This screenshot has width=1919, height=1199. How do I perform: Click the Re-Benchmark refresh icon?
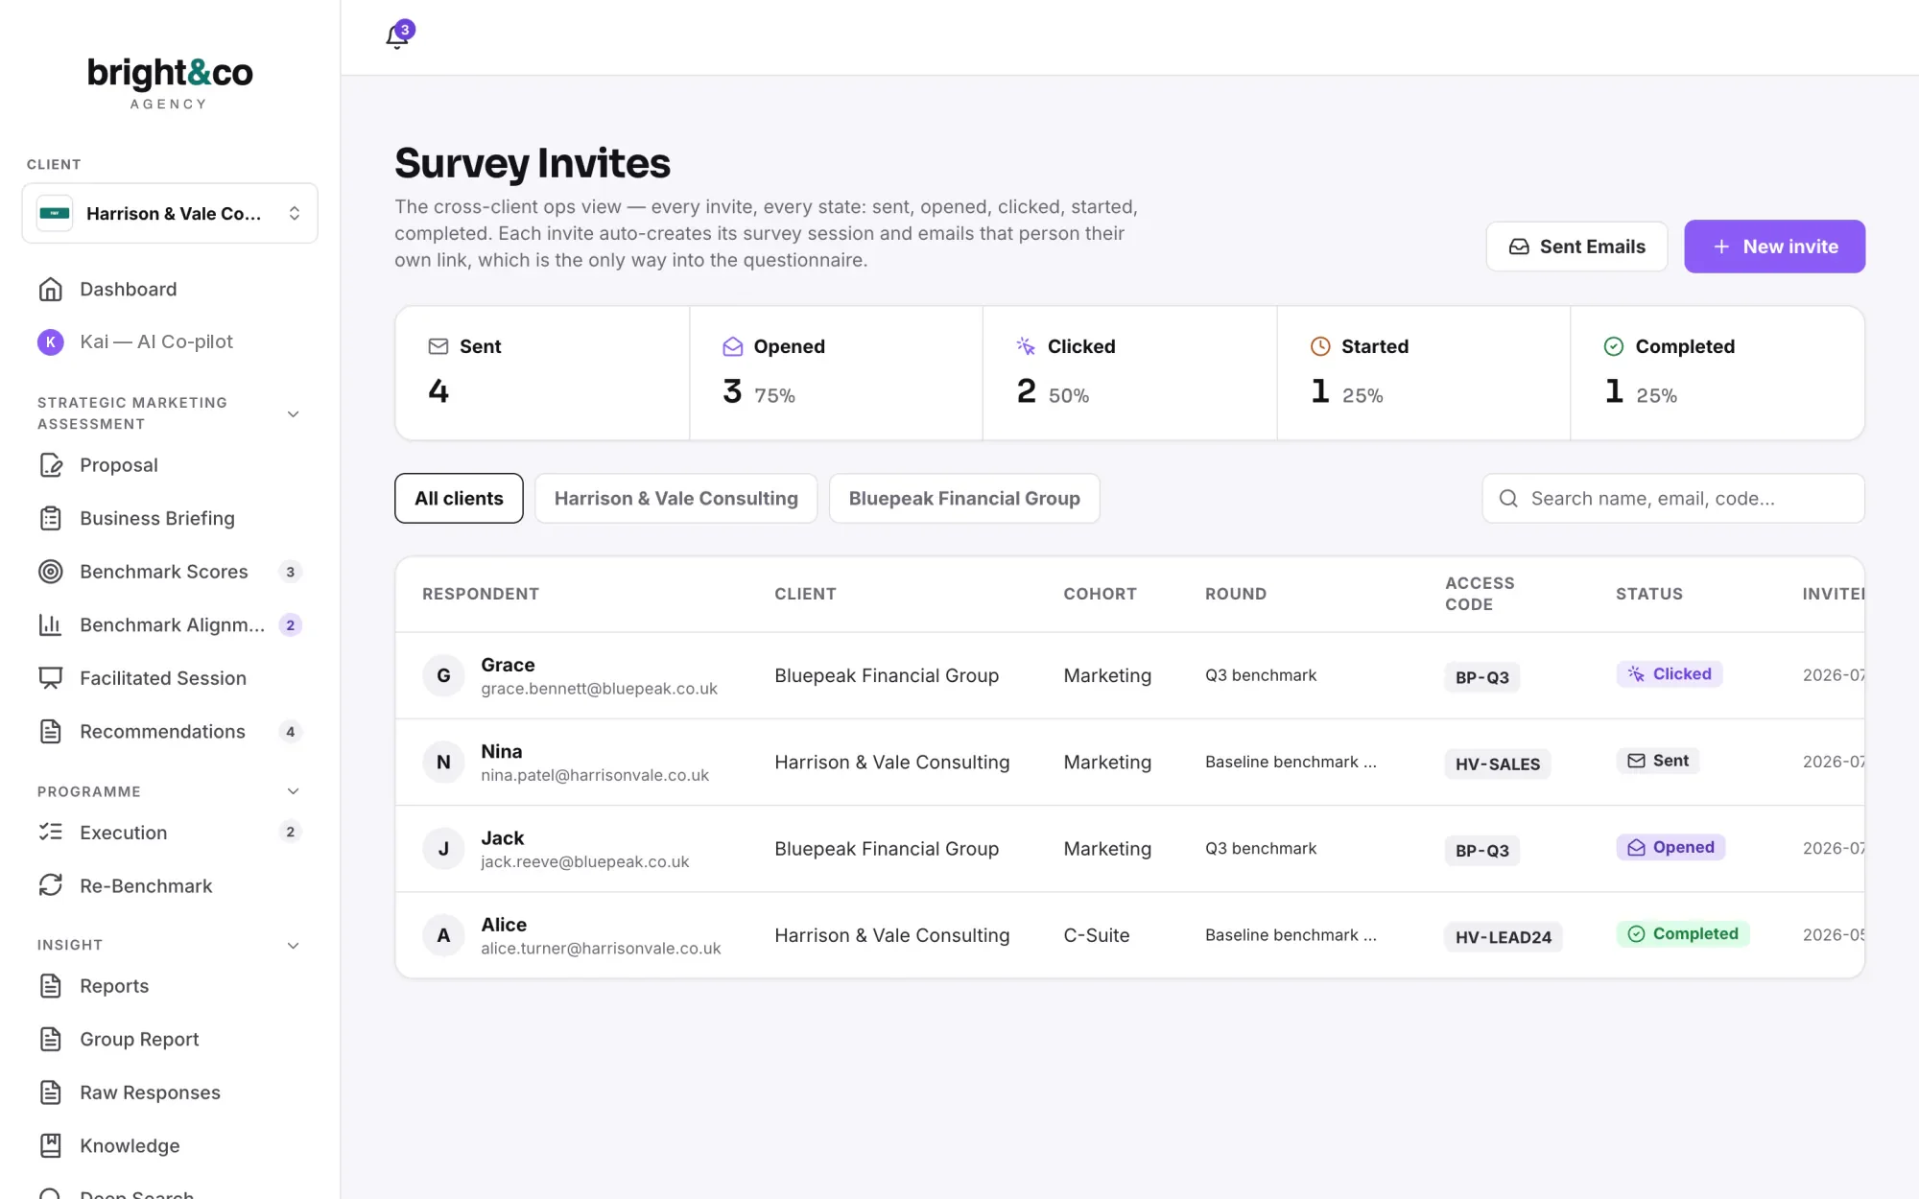(51, 885)
